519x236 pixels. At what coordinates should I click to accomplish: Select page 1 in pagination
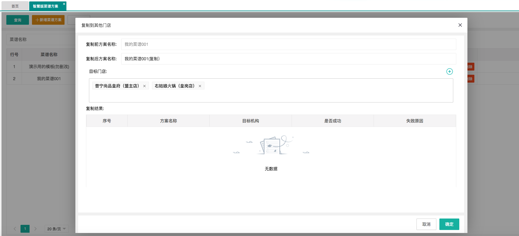(x=25, y=229)
